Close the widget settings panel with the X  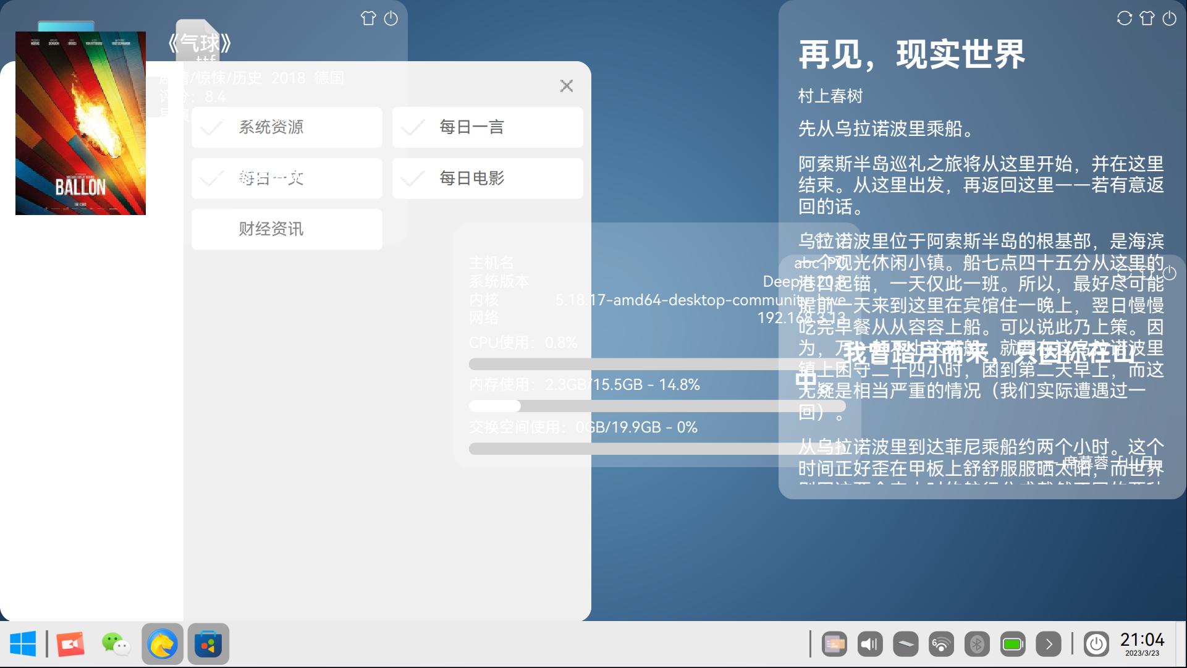coord(566,86)
